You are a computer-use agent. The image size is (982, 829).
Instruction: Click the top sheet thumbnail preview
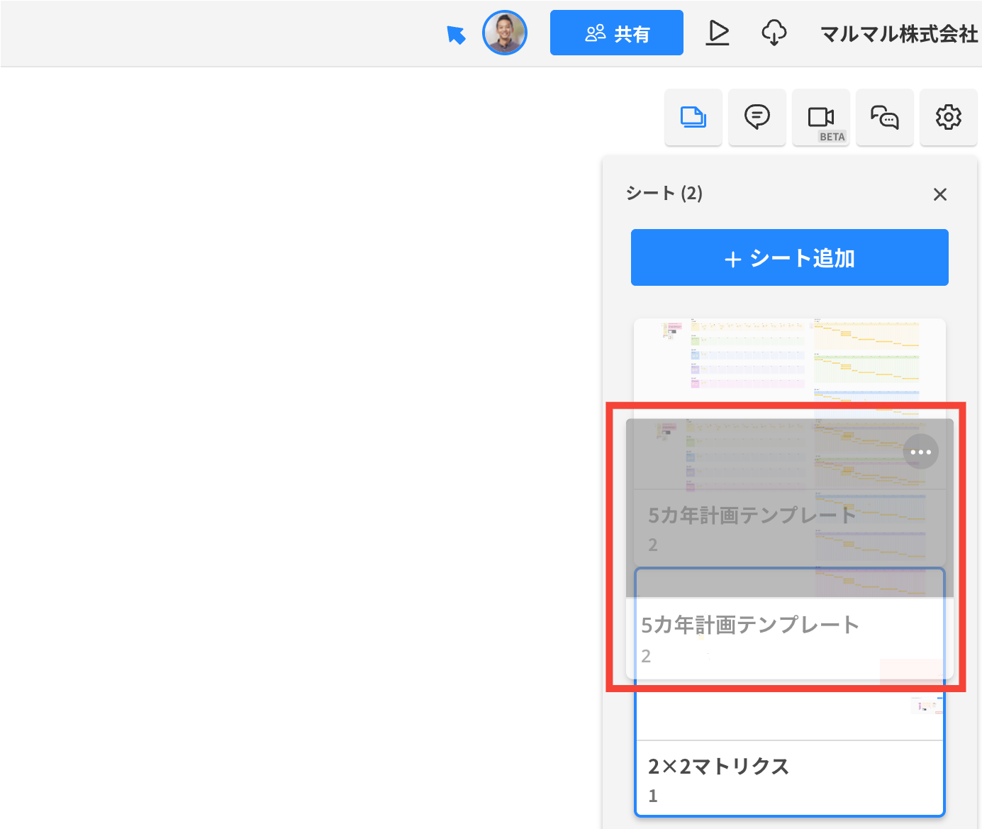click(x=790, y=360)
